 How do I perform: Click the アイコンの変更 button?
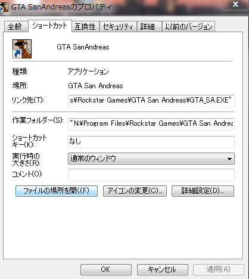pos(135,191)
